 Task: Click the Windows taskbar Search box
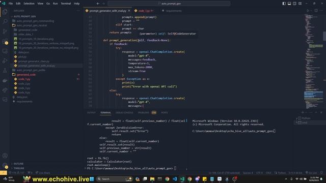tap(114, 179)
